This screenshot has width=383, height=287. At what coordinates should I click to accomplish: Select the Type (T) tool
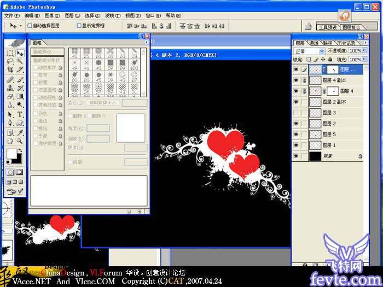20,114
